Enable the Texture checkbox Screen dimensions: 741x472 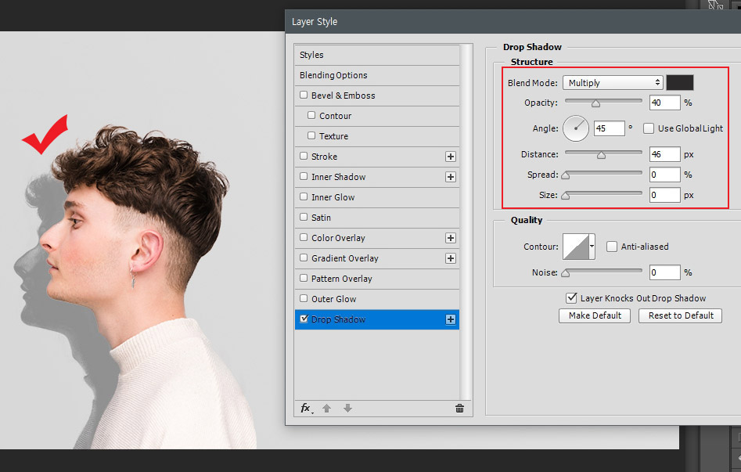[x=311, y=135]
